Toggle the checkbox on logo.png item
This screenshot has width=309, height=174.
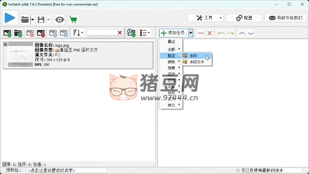(6, 44)
